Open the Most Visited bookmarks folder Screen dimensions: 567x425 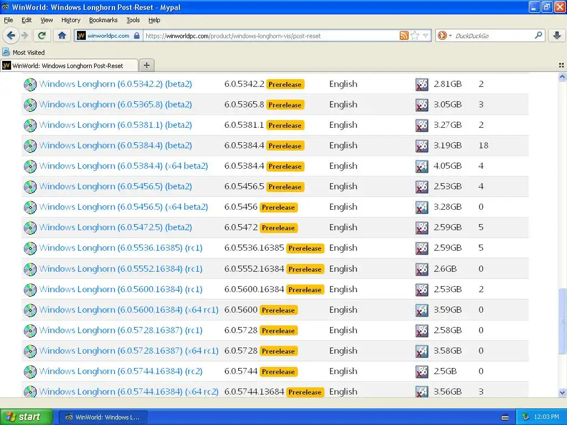[x=24, y=53]
